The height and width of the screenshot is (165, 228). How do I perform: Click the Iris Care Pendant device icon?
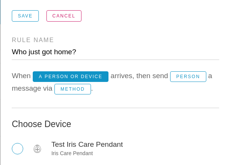37,149
